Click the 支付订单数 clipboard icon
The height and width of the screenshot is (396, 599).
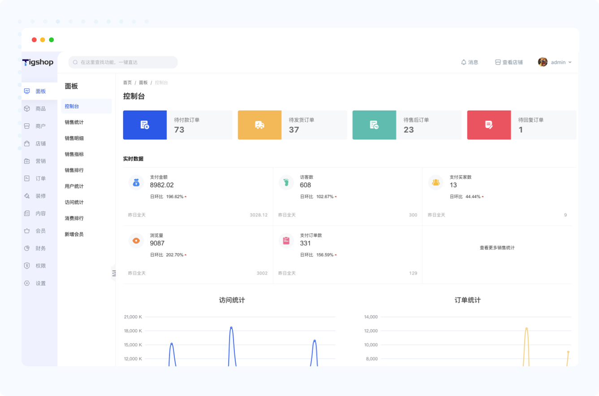(x=286, y=241)
